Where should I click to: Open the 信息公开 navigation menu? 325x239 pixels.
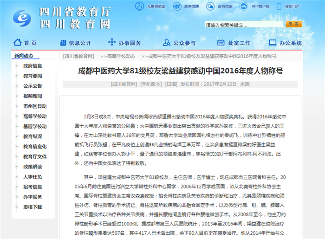(80, 43)
